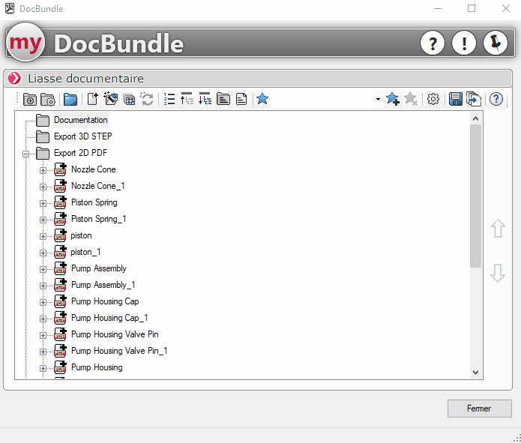Click the tree scrollbar down arrow
Screen dimensions: 521x443
[475, 373]
